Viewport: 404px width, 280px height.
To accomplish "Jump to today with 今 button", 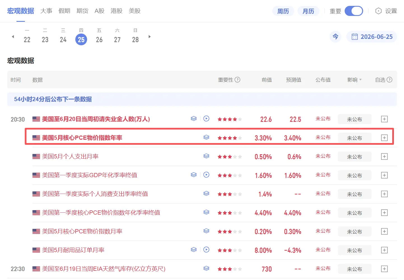I will (335, 37).
